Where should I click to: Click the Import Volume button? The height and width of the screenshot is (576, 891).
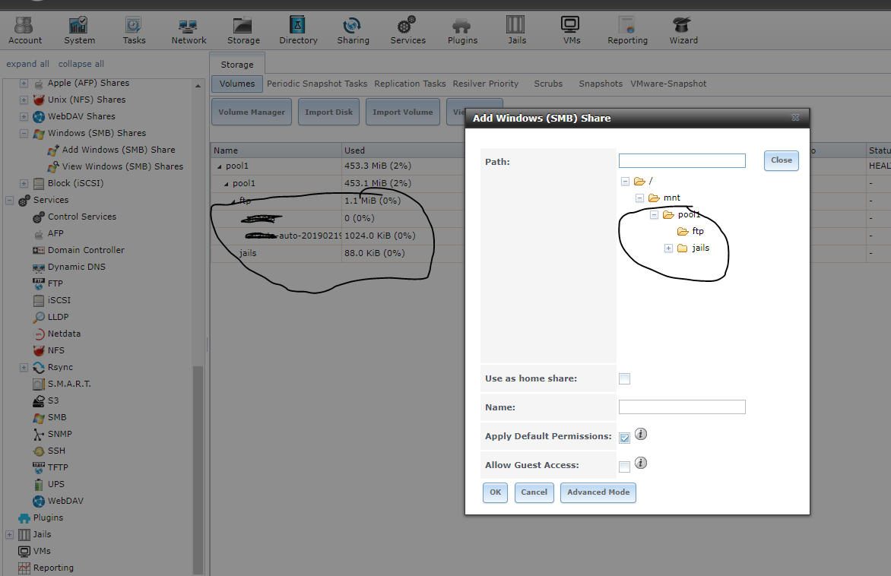(403, 112)
